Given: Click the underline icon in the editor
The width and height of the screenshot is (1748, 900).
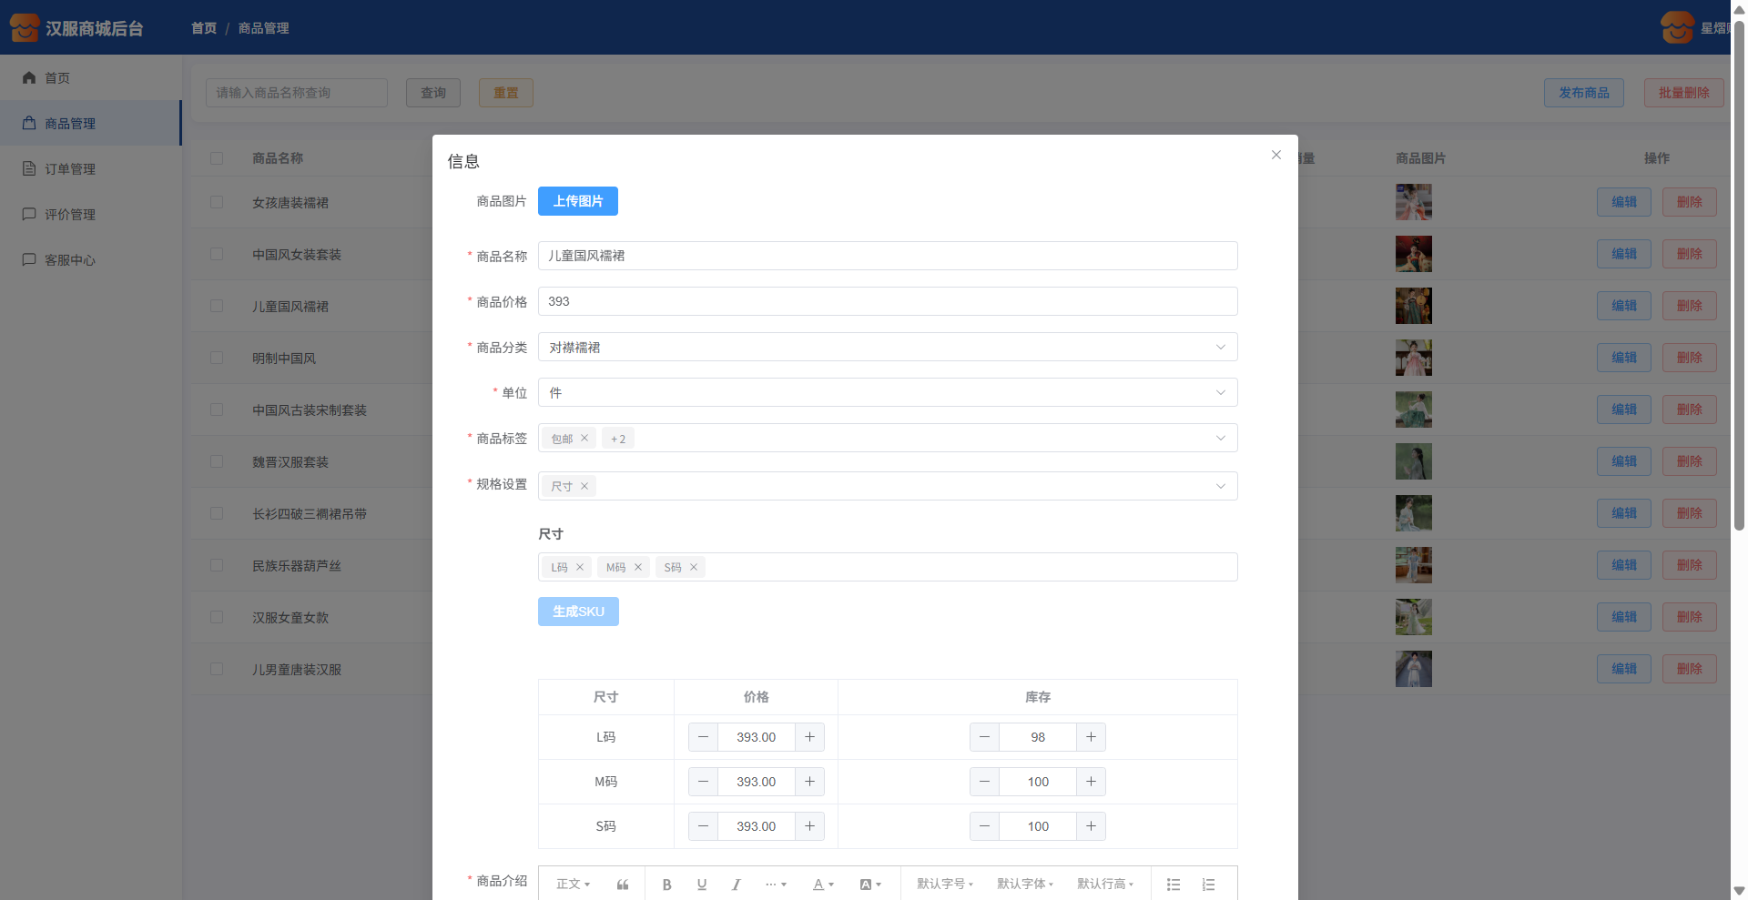Looking at the screenshot, I should [701, 885].
